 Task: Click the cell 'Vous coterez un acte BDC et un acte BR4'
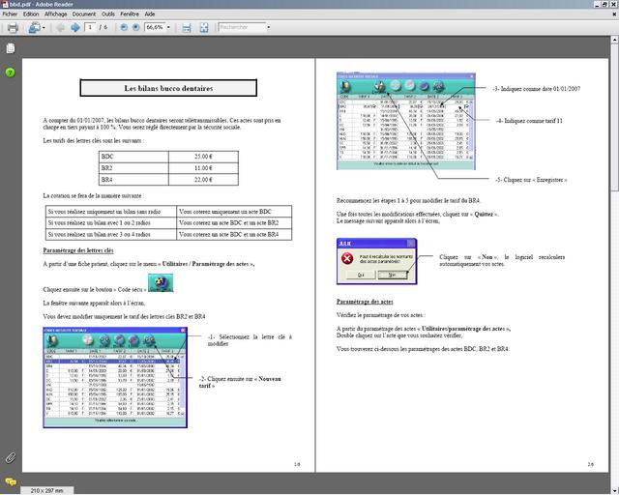[234, 234]
